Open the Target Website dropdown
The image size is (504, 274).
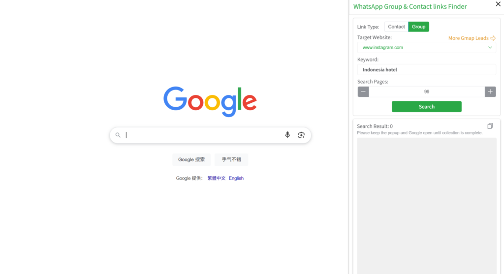tap(427, 48)
